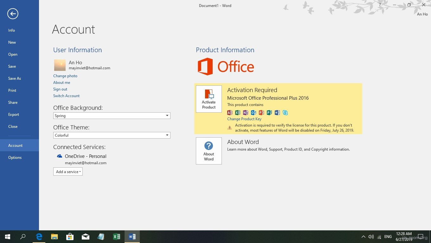Screen dimensions: 431x243
Task: Click the back arrow to return to document
Action: [x=13, y=14]
